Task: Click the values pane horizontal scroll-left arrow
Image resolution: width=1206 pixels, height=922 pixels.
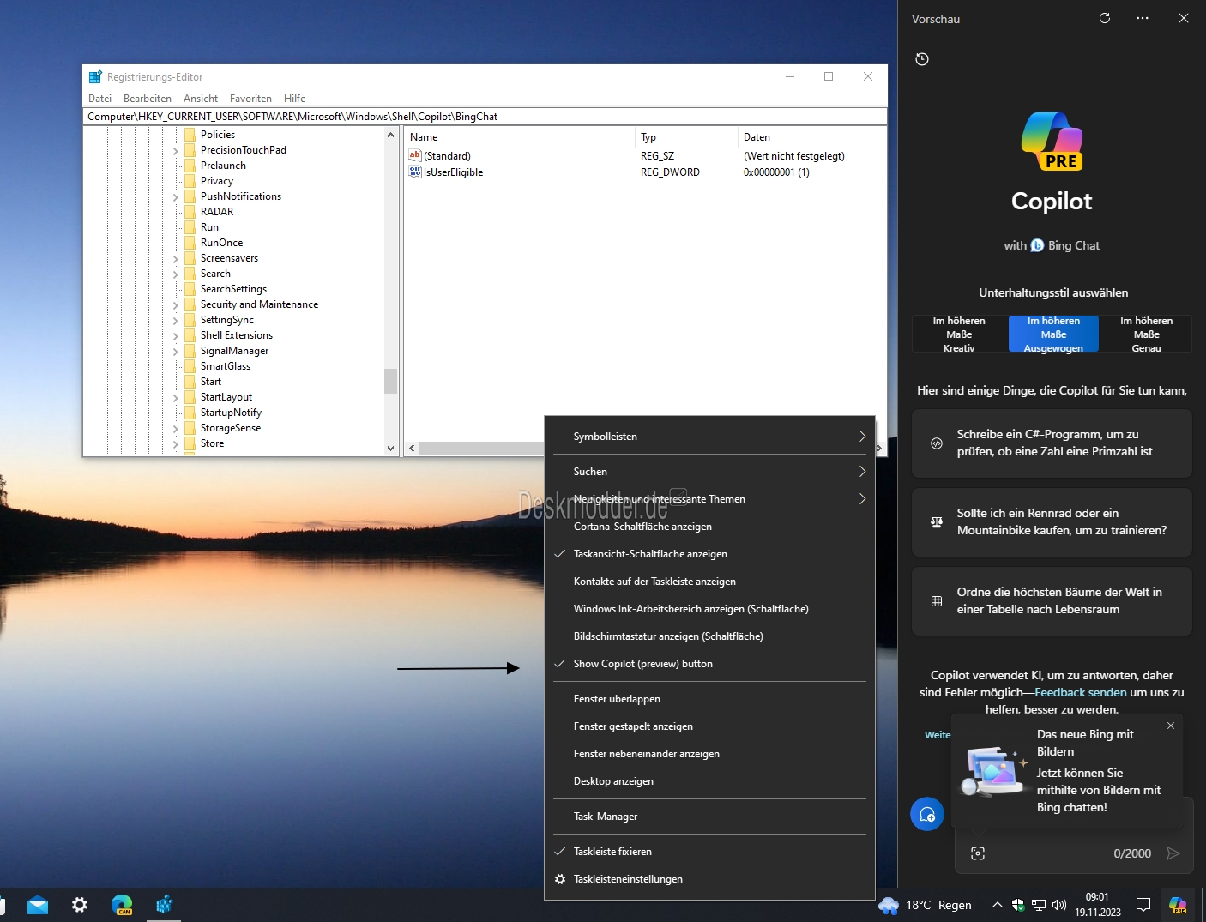Action: [413, 449]
